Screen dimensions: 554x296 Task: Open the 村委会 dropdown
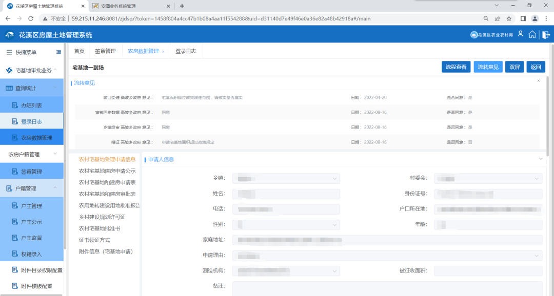[x=488, y=178]
